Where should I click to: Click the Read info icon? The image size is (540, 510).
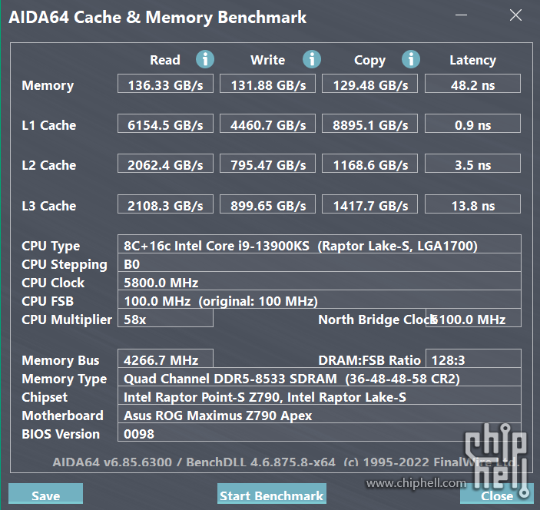tap(205, 59)
